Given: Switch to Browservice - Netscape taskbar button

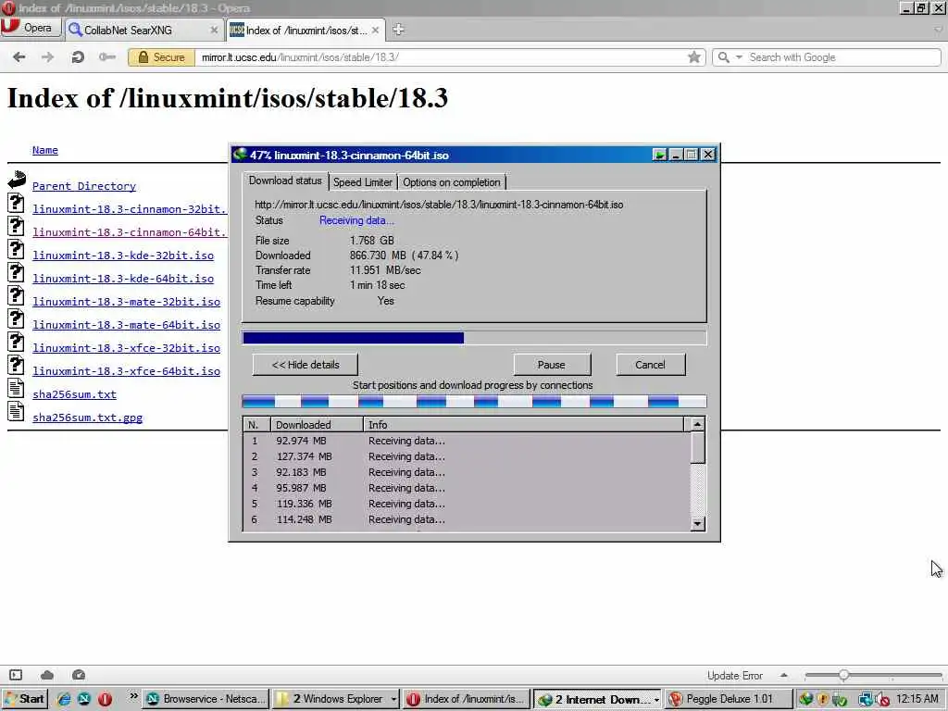Looking at the screenshot, I should click(x=206, y=699).
